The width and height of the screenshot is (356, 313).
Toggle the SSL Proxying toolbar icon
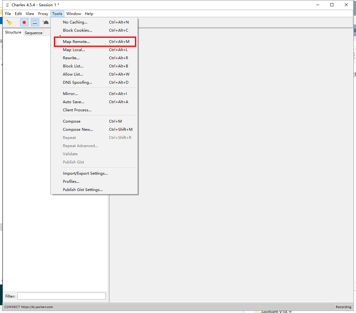(x=35, y=23)
